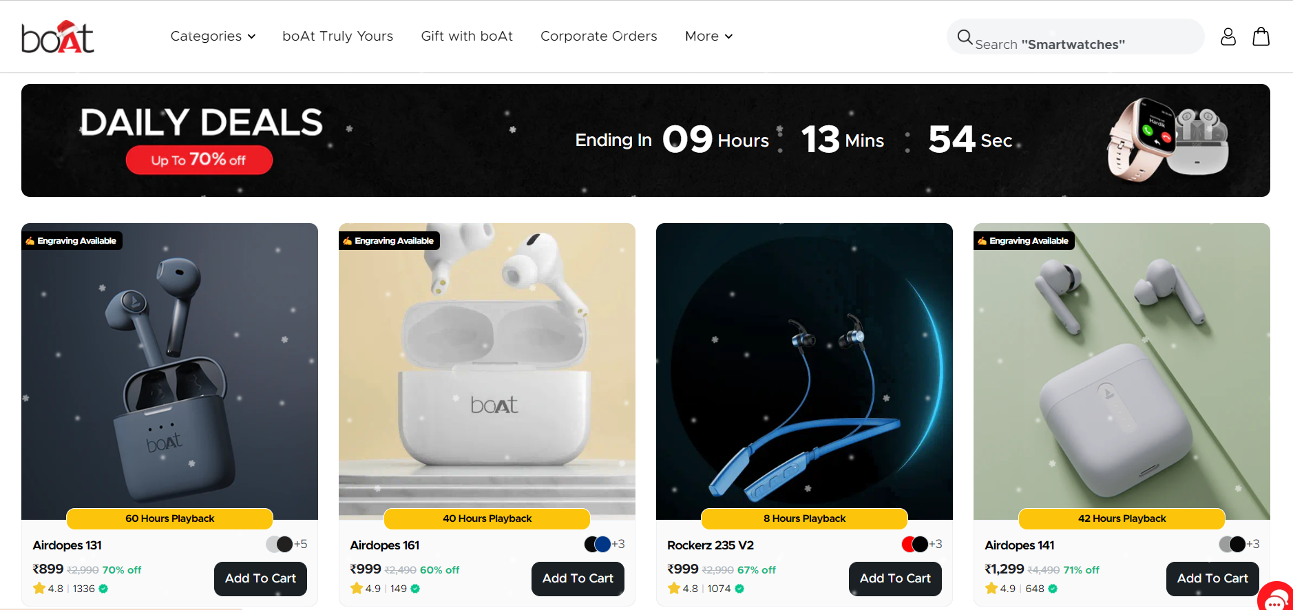Click Airdopes 131 star rating icon

click(39, 589)
